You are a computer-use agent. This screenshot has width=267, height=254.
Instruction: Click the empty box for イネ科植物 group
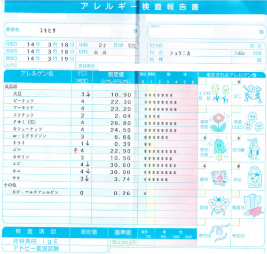[x=202, y=81]
